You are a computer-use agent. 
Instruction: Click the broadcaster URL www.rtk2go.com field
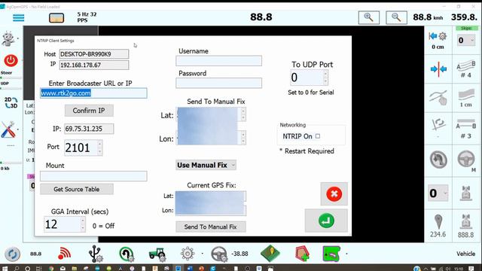click(93, 93)
